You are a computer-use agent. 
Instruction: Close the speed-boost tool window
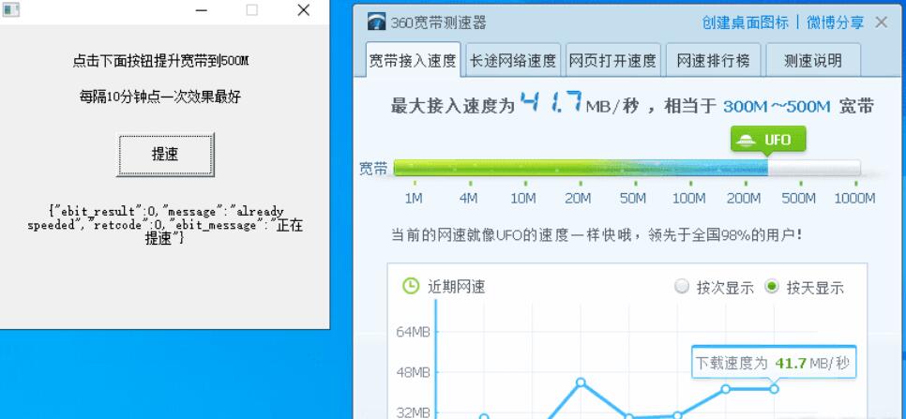[x=303, y=10]
